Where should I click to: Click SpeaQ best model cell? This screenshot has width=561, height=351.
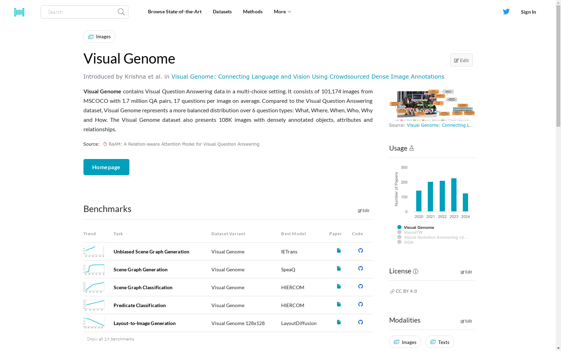pos(288,270)
